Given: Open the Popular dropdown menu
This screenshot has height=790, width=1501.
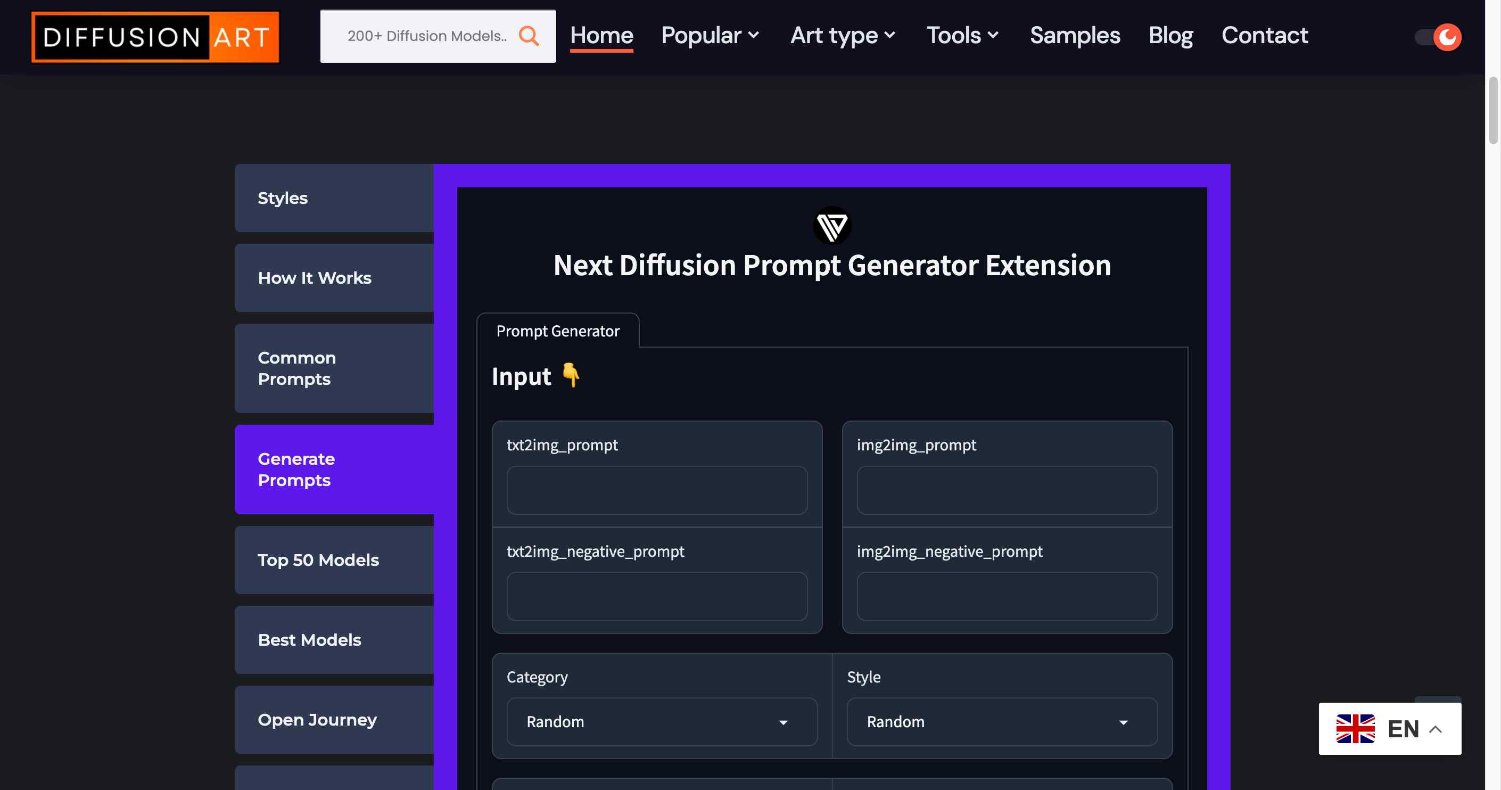Looking at the screenshot, I should [x=710, y=36].
